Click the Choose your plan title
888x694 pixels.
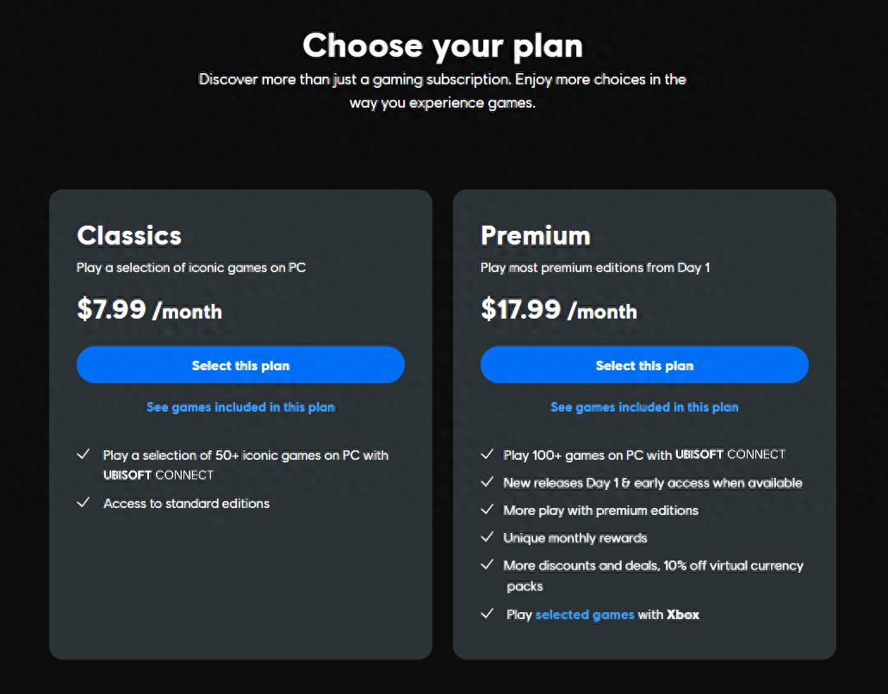[x=443, y=45]
